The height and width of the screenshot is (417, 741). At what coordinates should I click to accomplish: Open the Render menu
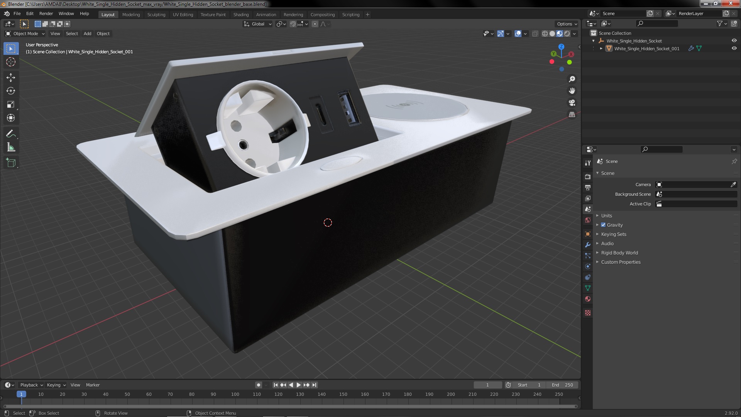pyautogui.click(x=46, y=14)
